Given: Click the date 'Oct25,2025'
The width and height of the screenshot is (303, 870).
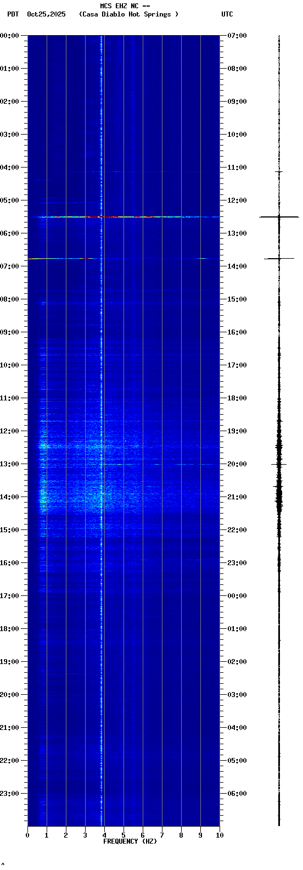Looking at the screenshot, I should click(x=46, y=14).
